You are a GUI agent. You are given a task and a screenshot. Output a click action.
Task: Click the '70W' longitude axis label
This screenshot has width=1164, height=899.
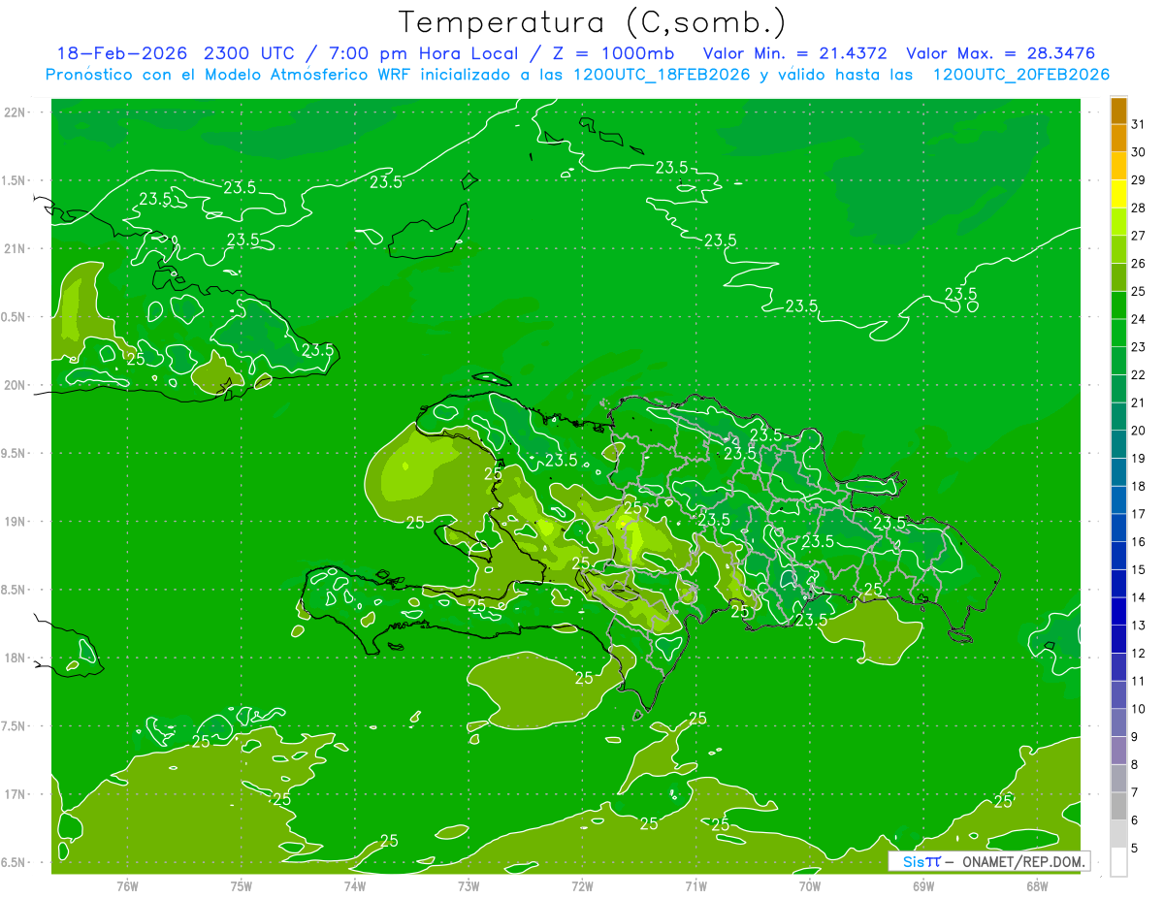(810, 885)
